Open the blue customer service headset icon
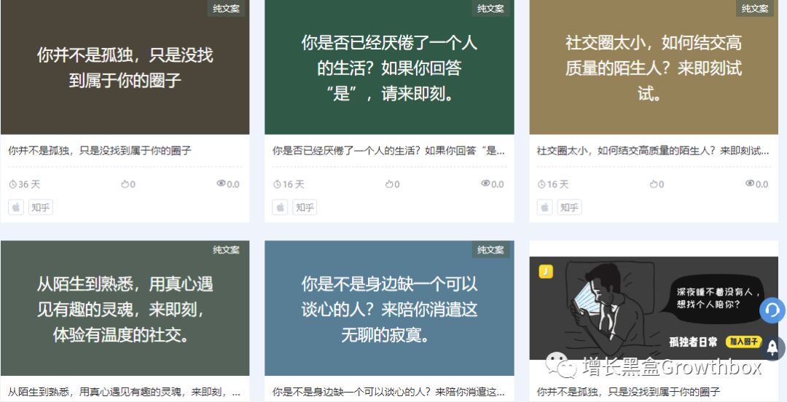 click(x=772, y=310)
